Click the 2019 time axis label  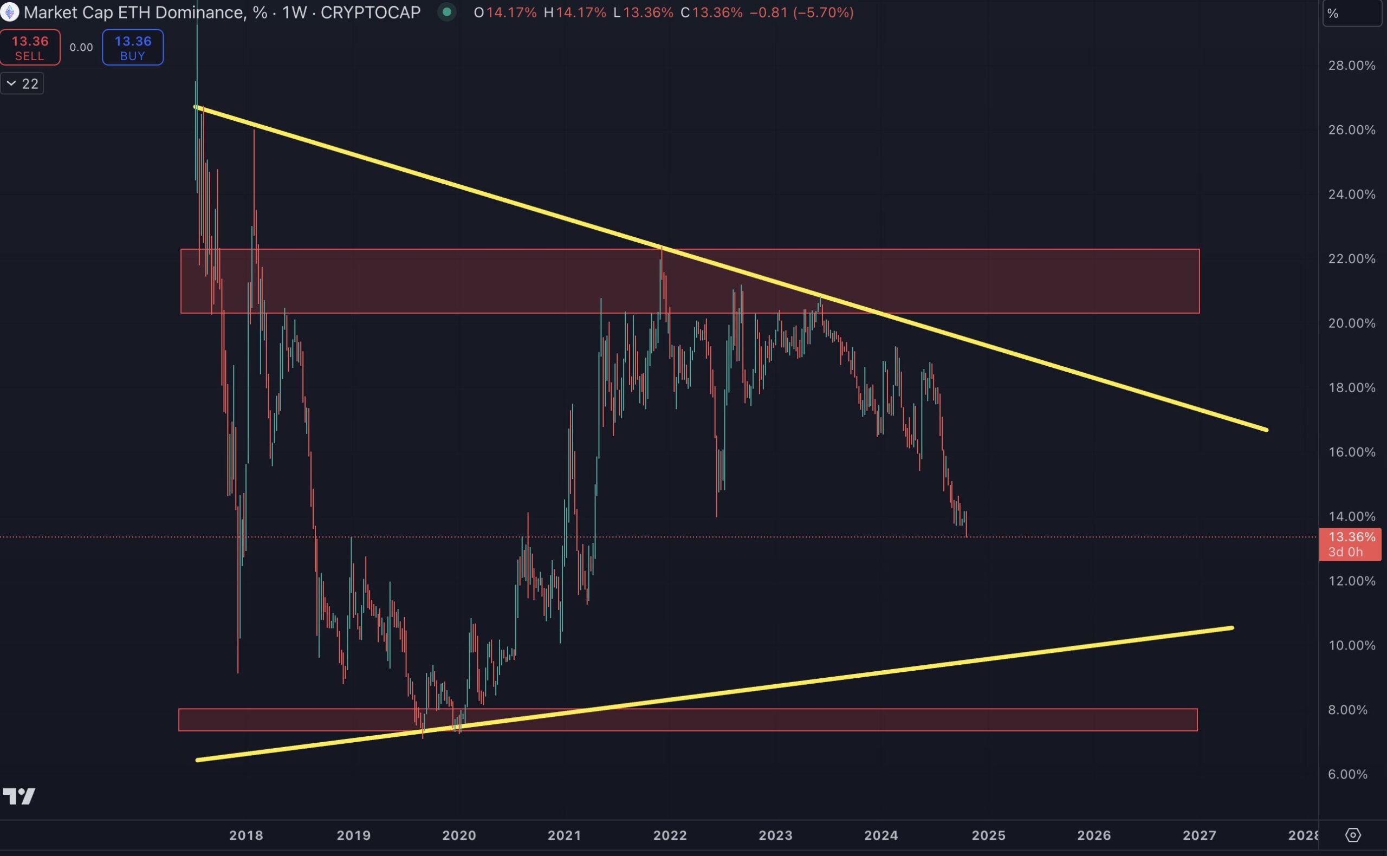pyautogui.click(x=354, y=835)
